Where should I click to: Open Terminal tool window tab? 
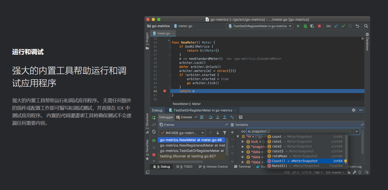[x=242, y=167]
